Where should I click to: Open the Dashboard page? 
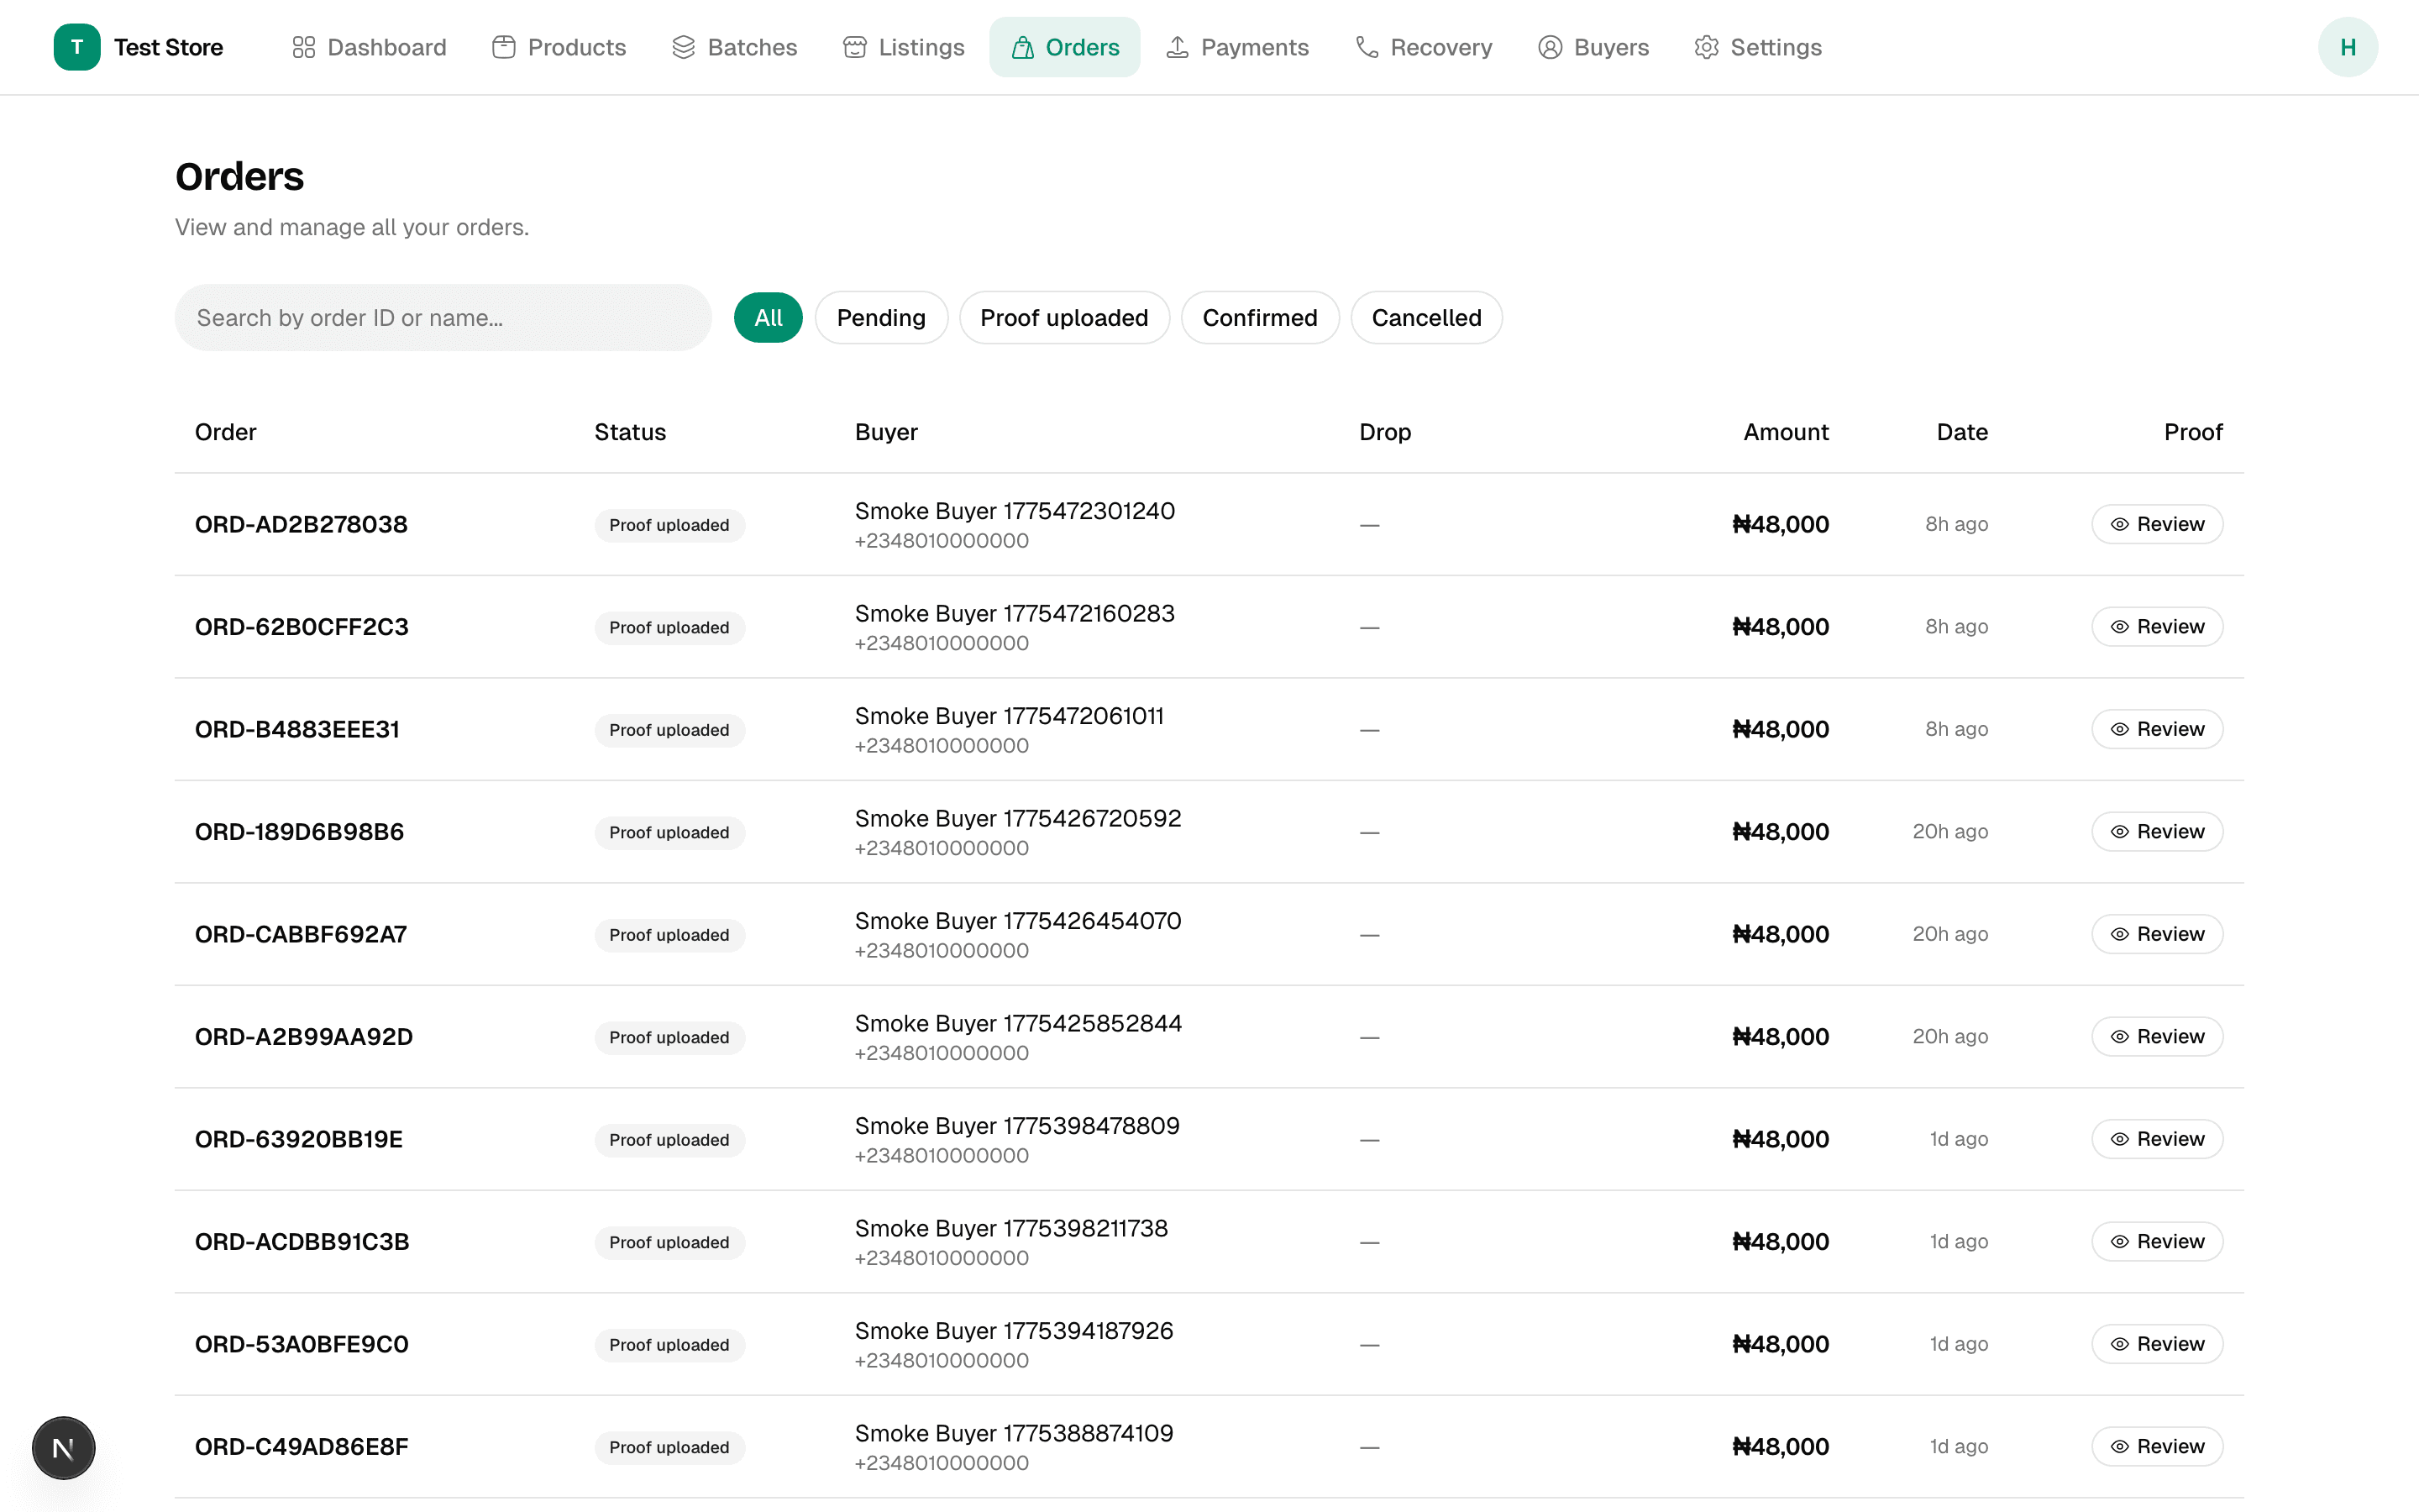369,47
